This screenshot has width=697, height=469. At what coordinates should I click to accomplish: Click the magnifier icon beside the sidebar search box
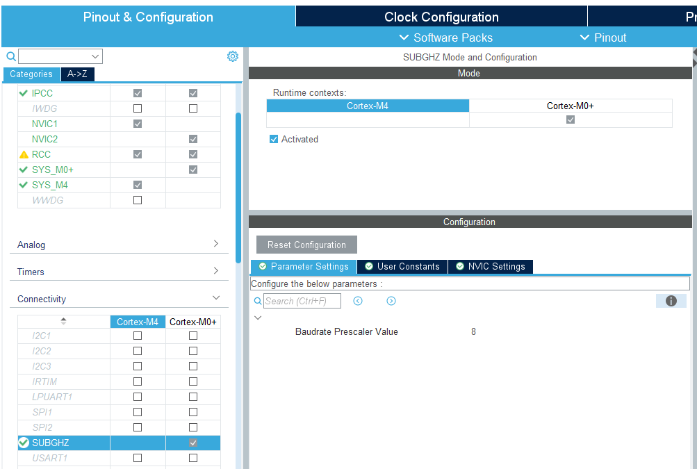coord(10,55)
